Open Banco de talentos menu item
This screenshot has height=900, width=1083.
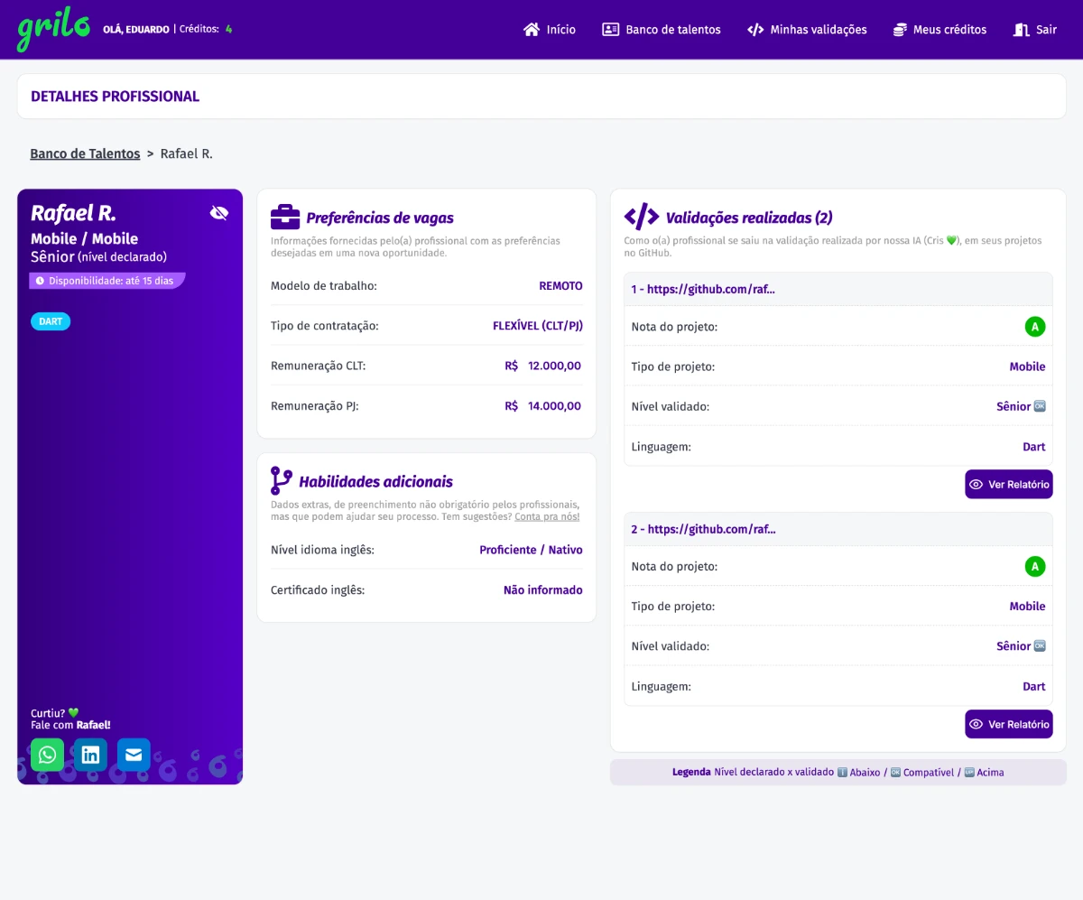coord(662,30)
